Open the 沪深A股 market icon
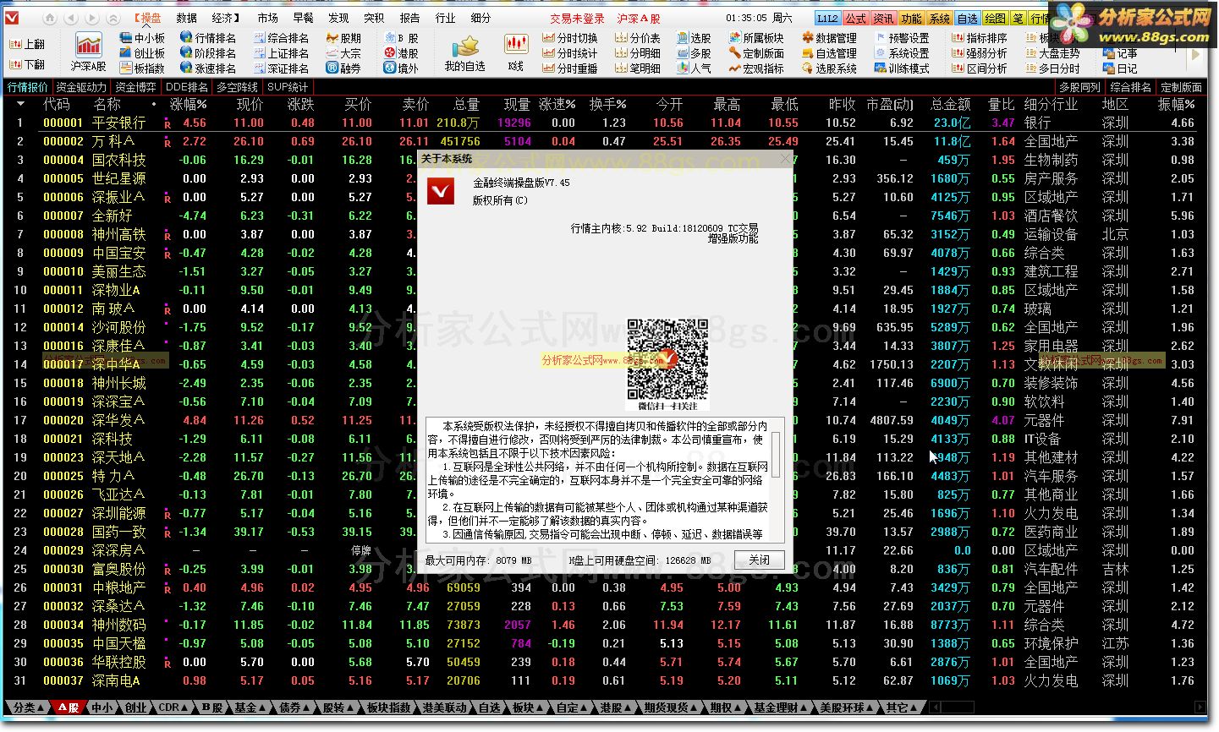The width and height of the screenshot is (1219, 732). tap(88, 52)
